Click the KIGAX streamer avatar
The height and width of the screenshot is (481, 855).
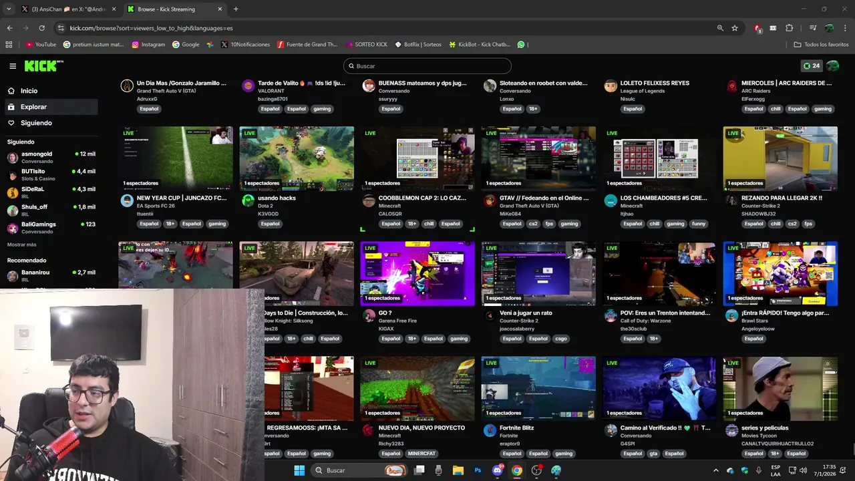[369, 315]
